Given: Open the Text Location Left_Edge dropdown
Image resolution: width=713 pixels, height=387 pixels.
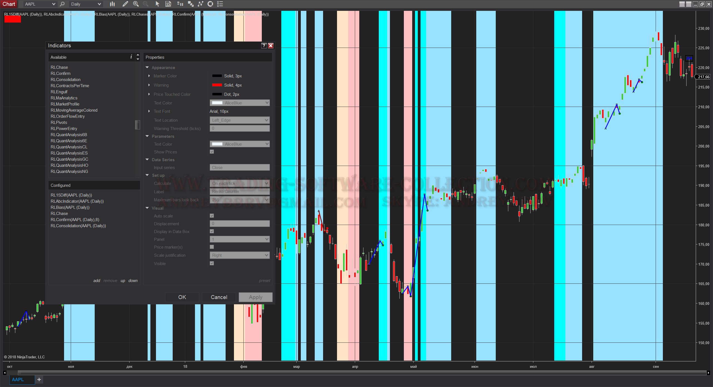Looking at the screenshot, I should tap(240, 120).
